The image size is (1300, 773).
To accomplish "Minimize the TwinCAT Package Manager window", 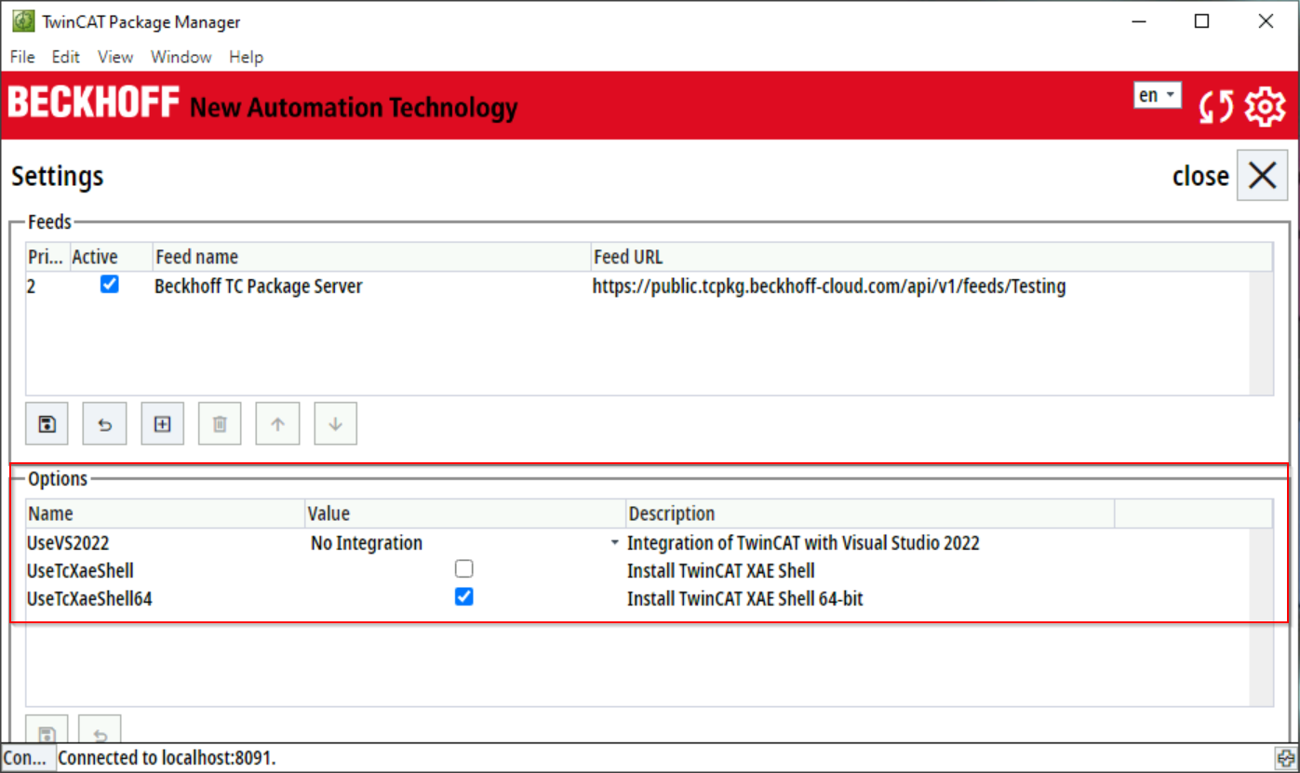I will tap(1138, 21).
